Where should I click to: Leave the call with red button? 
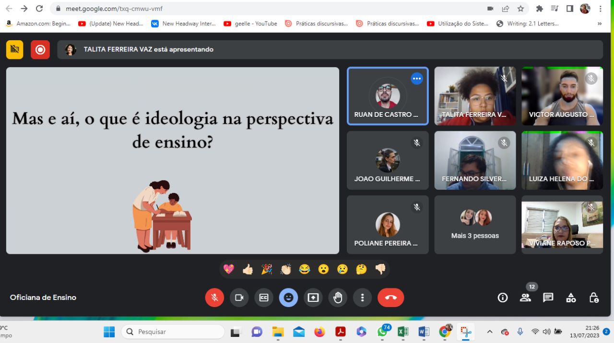pos(391,297)
